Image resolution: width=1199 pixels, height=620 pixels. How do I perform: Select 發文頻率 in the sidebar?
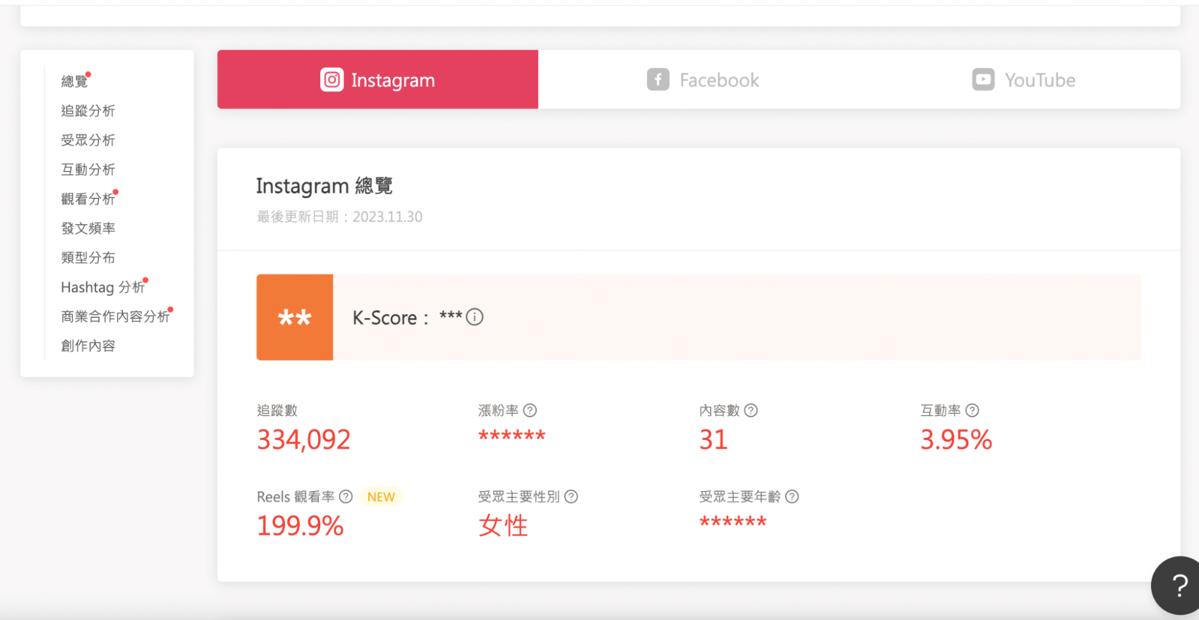[88, 228]
